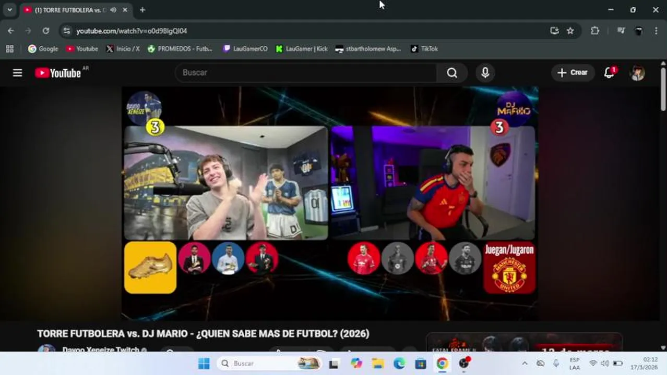Click the Davoo Xeneize Twitch channel name
667x375 pixels.
(101, 350)
